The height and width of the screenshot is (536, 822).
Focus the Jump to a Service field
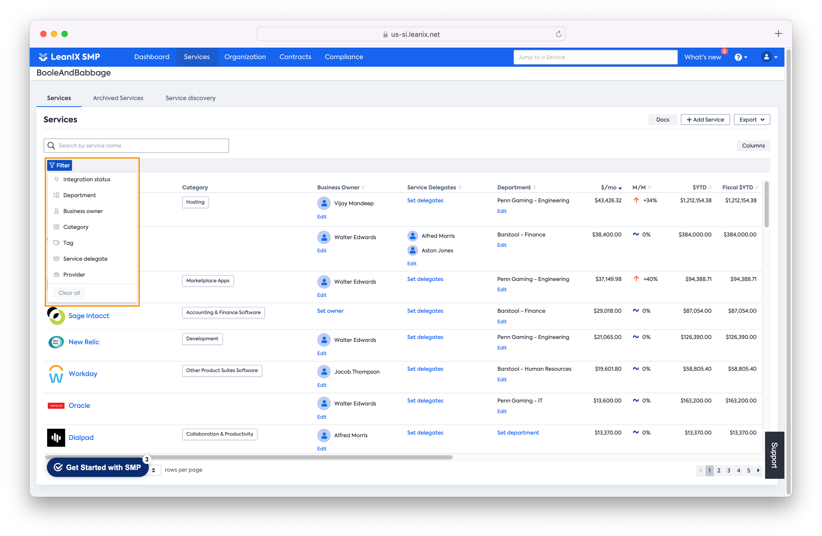[595, 57]
